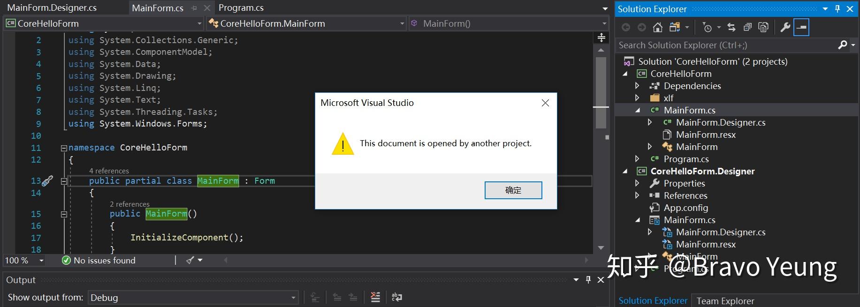Click the 2 references CodeLens link

coord(129,204)
